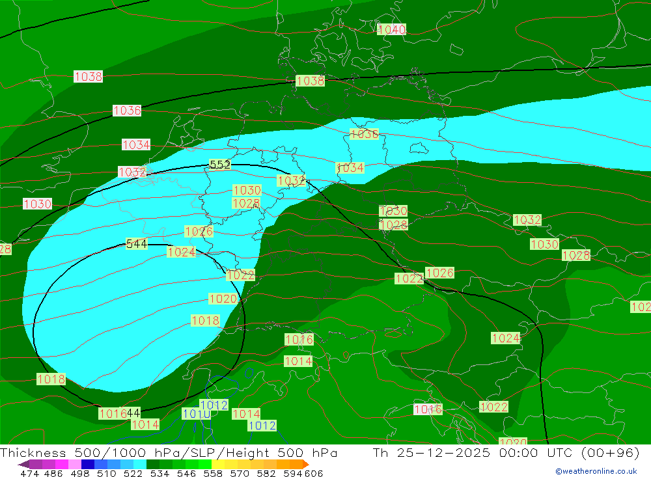Click the '1030' label directly above '1028' on cyan
This screenshot has height=477, width=651.
point(247,190)
